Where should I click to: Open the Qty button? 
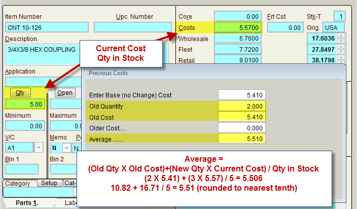pos(20,93)
